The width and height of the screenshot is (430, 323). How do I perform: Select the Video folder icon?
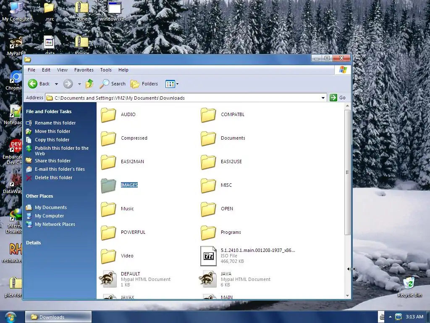click(108, 256)
